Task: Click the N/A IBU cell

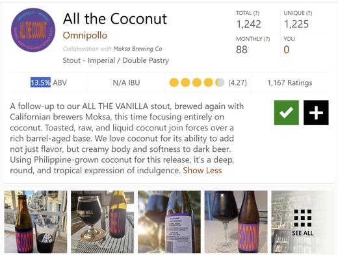Action: (126, 82)
